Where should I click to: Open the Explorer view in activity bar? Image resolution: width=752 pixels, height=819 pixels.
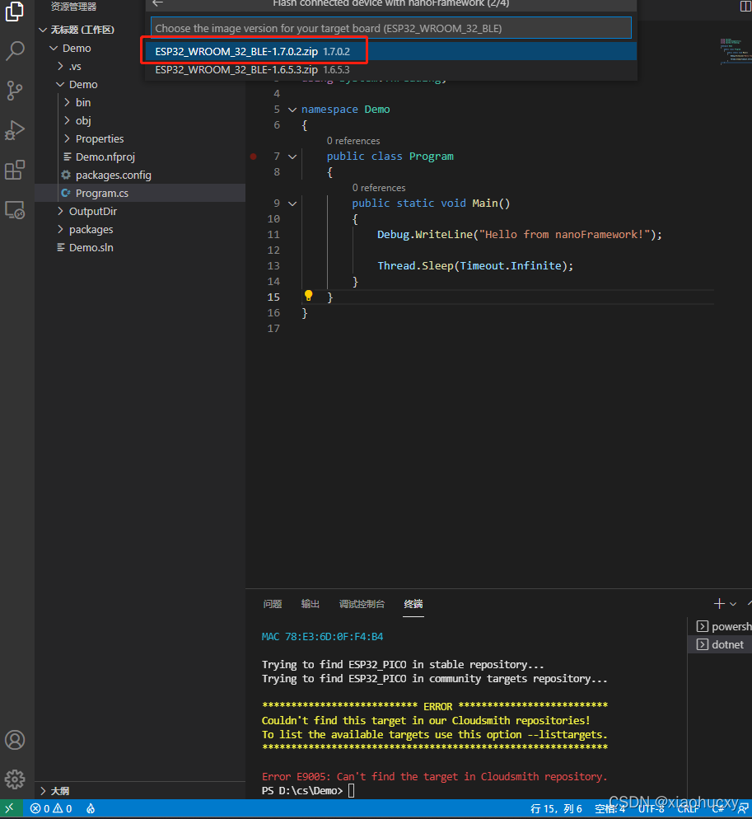click(15, 12)
